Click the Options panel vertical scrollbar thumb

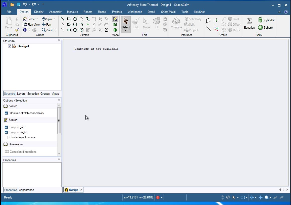(x=59, y=121)
